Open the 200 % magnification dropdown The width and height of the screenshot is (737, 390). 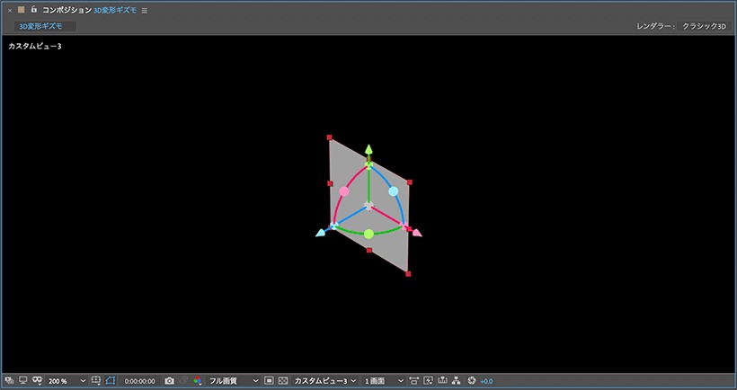67,381
